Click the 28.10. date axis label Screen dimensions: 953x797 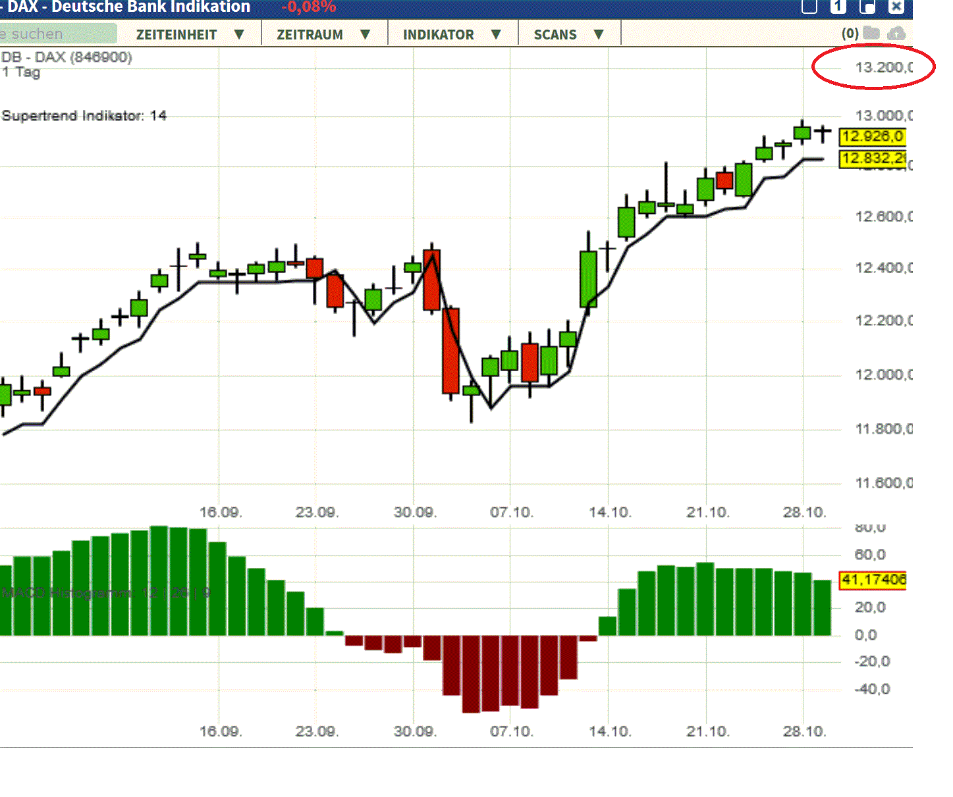(805, 511)
